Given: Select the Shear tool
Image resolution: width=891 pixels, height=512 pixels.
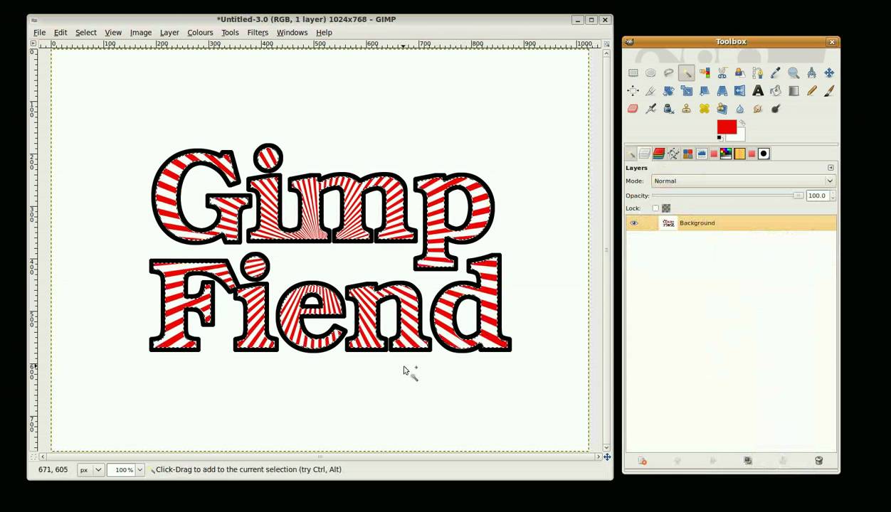Looking at the screenshot, I should coord(705,90).
